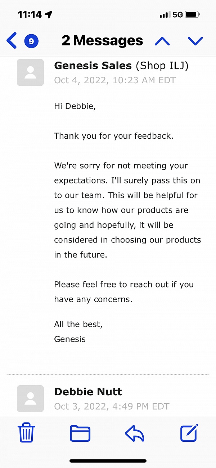The image size is (216, 468).
Task: Tap the battery indicator in status bar
Action: point(193,14)
